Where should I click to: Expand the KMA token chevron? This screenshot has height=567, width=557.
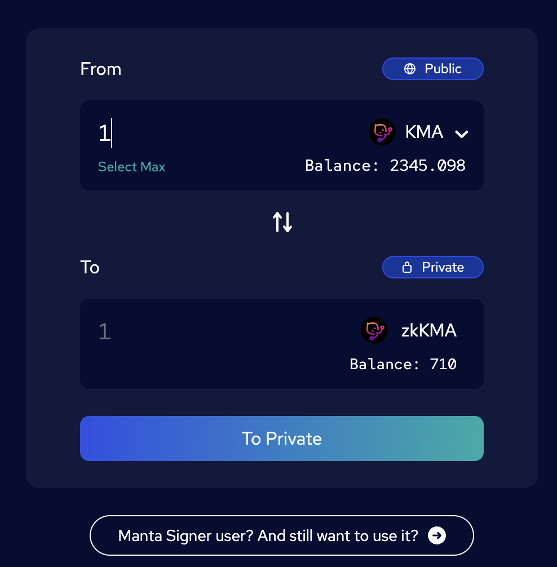coord(462,134)
